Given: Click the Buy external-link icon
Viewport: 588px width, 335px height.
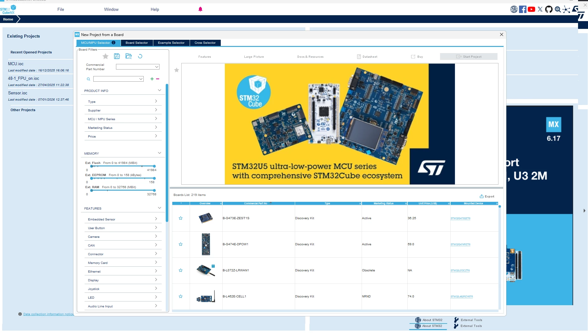Looking at the screenshot, I should click(x=413, y=57).
